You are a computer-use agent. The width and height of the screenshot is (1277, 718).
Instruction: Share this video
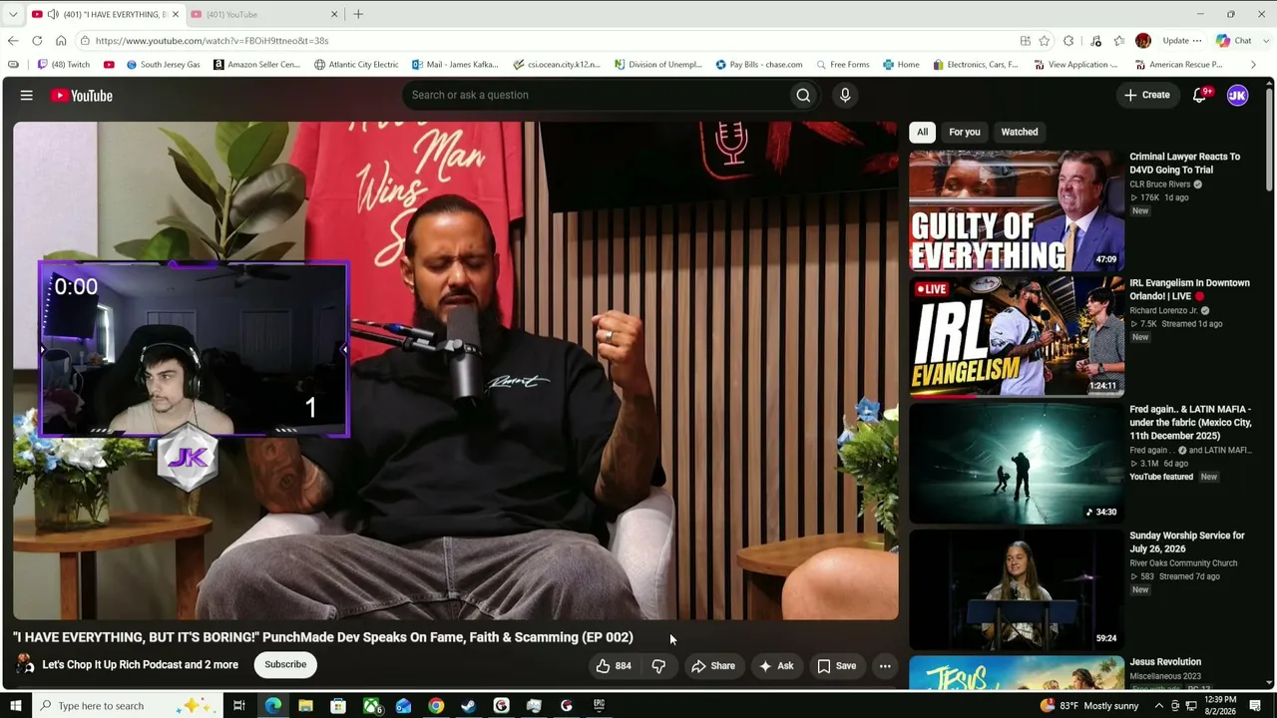click(x=713, y=666)
